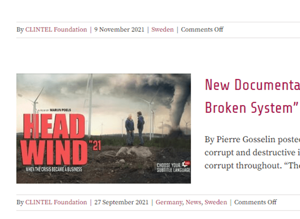300x219 pixels.
Task: Click the 'Marijn Poels' credit on the poster
Action: click(x=60, y=110)
